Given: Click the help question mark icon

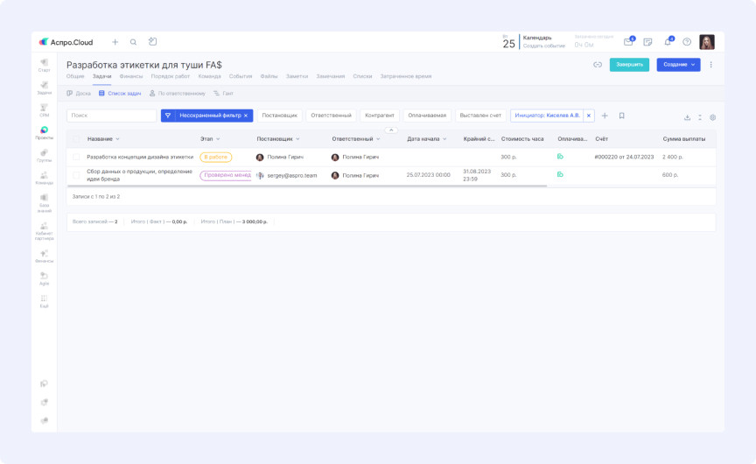Looking at the screenshot, I should [x=687, y=42].
